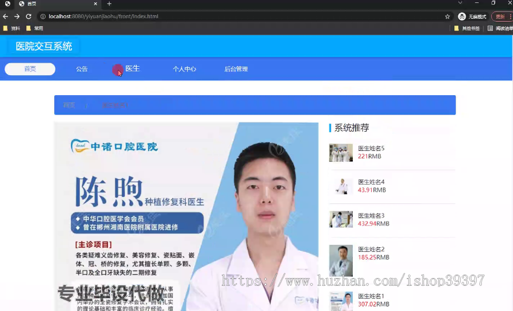Viewport: 513px width, 311px height.
Task: Close the 首页 browser tab
Action: 96,3
